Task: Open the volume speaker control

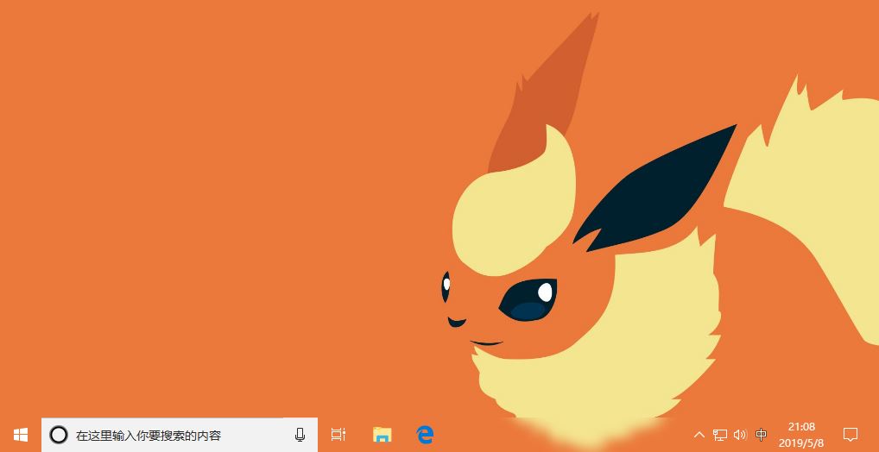Action: pos(741,435)
